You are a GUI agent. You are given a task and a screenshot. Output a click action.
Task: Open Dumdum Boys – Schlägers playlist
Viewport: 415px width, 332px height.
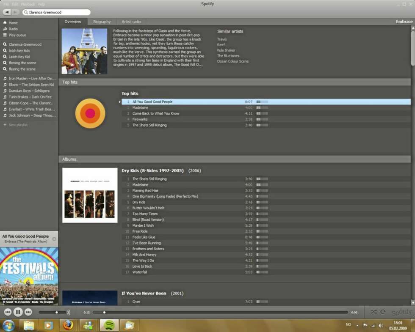(29, 91)
